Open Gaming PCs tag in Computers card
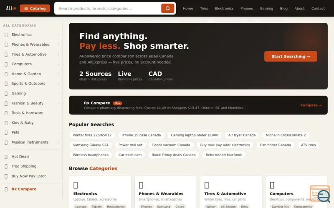 click(280, 206)
